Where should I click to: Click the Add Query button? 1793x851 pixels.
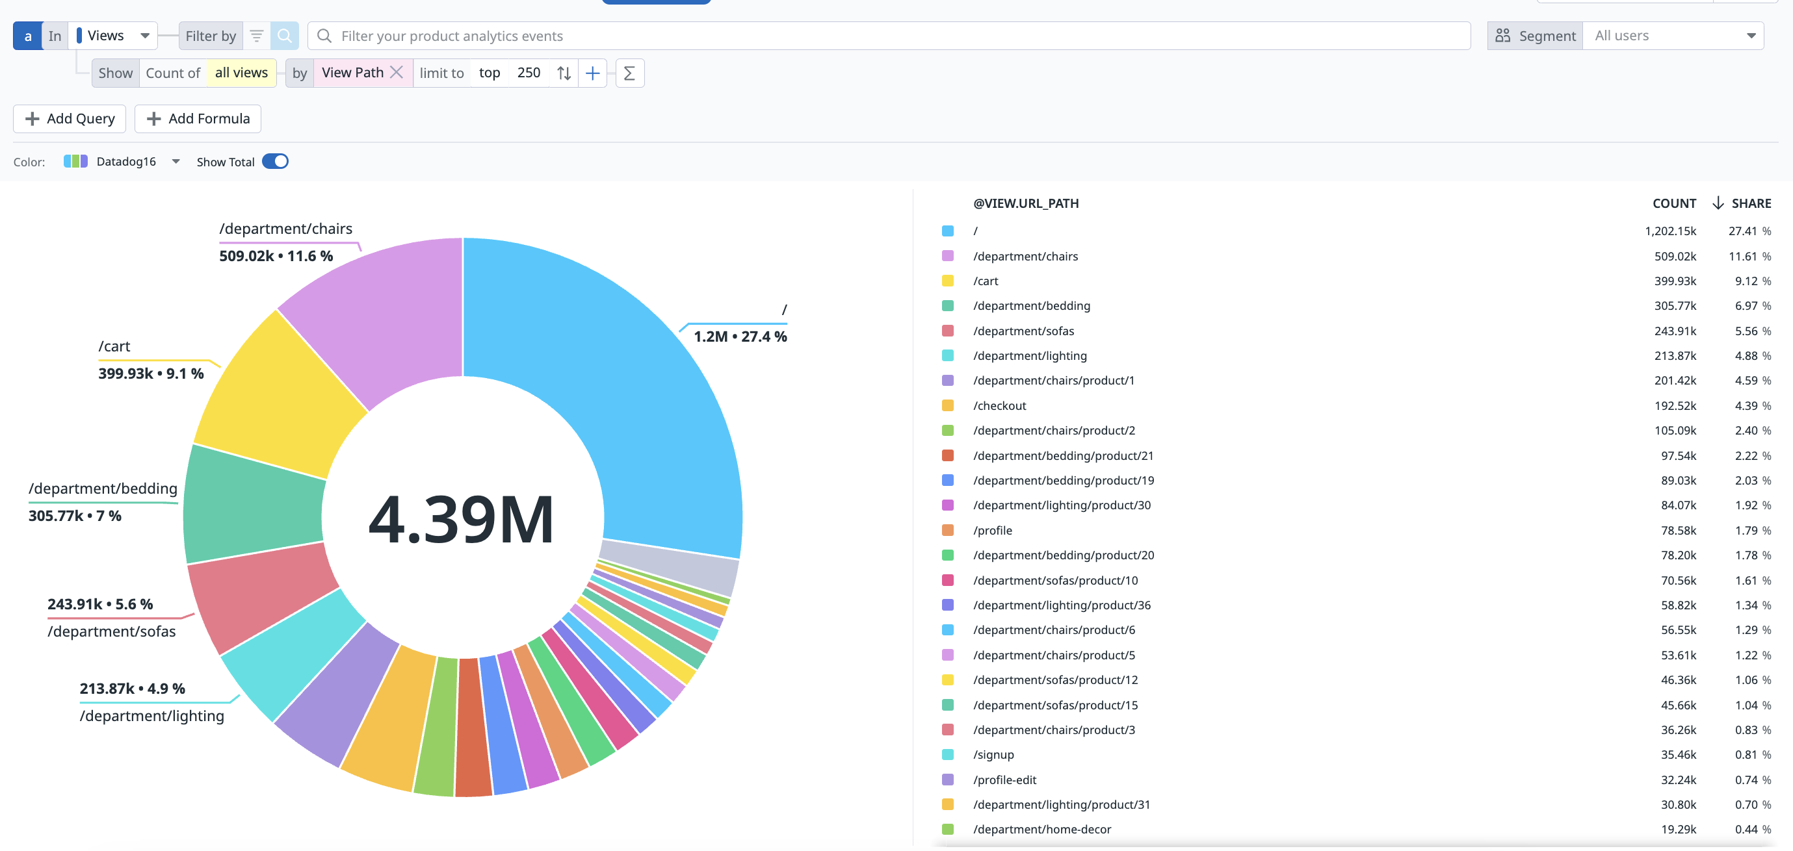(70, 118)
